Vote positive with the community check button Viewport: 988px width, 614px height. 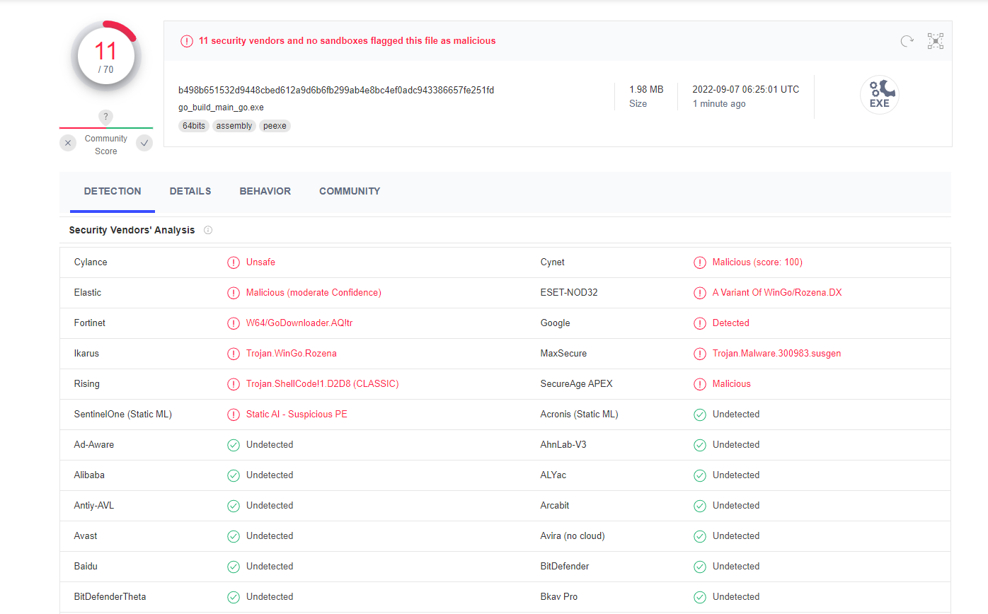pyautogui.click(x=144, y=143)
